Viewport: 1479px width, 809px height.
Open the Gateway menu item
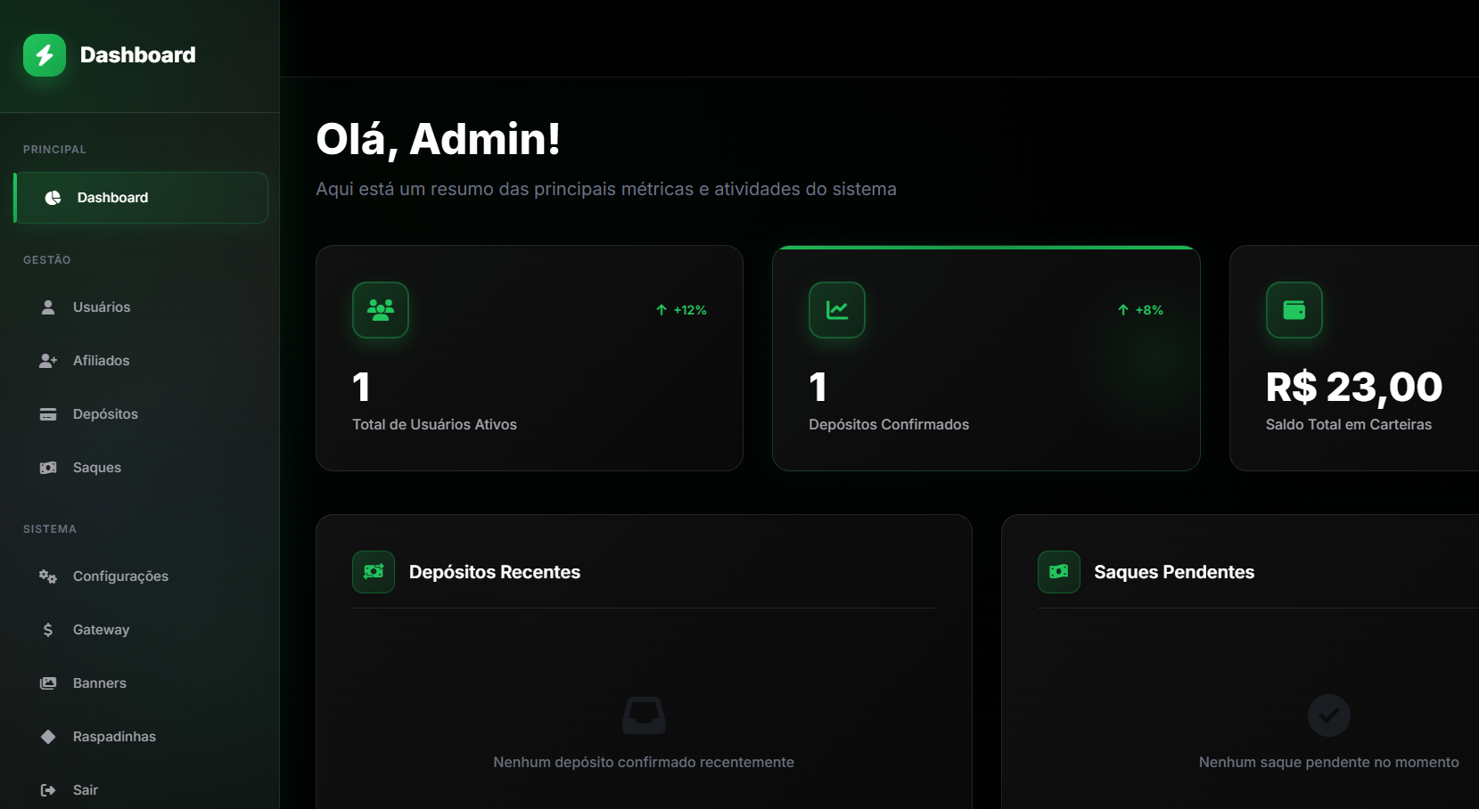pos(101,630)
